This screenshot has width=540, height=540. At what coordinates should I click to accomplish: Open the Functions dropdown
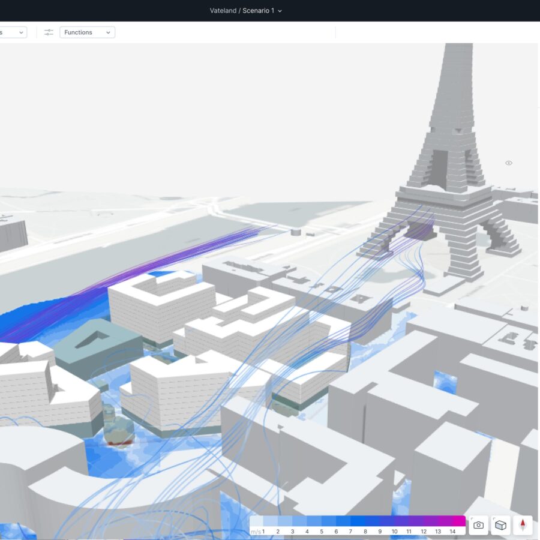click(x=87, y=32)
